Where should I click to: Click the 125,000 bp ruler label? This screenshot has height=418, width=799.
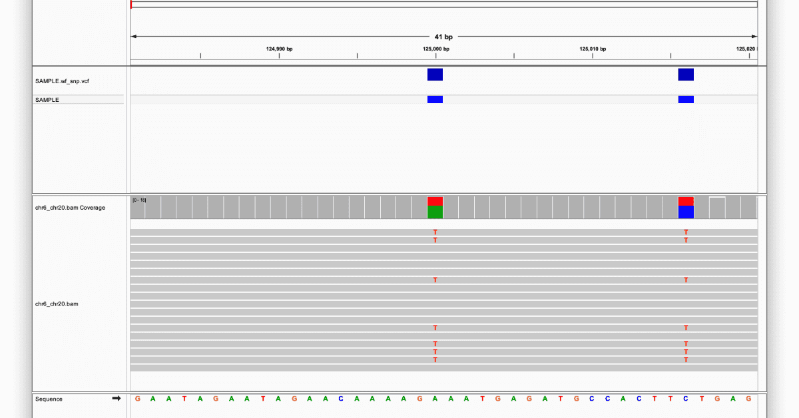[x=435, y=48]
